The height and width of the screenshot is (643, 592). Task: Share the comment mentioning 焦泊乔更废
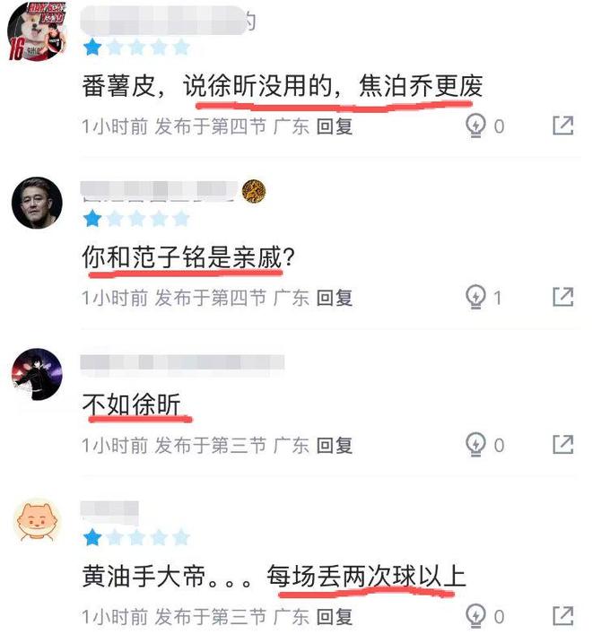coord(563,126)
